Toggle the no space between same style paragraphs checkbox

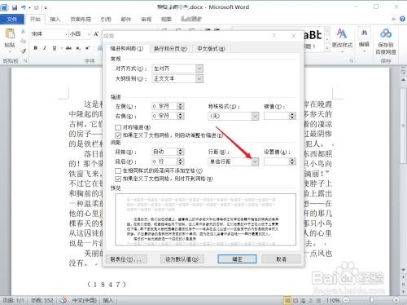[x=118, y=170]
